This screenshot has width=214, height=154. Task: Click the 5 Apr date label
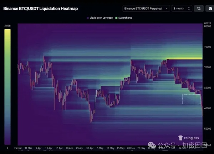pos(39,148)
